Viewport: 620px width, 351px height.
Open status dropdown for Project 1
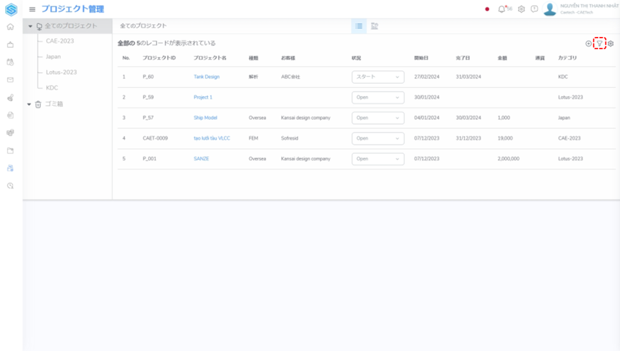(378, 97)
